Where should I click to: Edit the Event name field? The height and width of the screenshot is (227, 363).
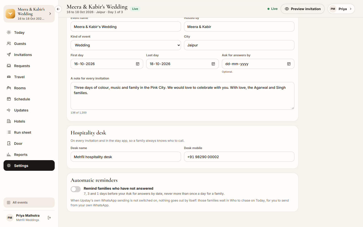[126, 26]
